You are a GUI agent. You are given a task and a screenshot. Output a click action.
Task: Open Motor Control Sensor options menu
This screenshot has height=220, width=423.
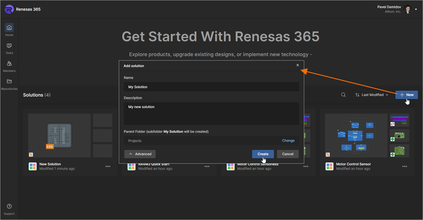405,166
